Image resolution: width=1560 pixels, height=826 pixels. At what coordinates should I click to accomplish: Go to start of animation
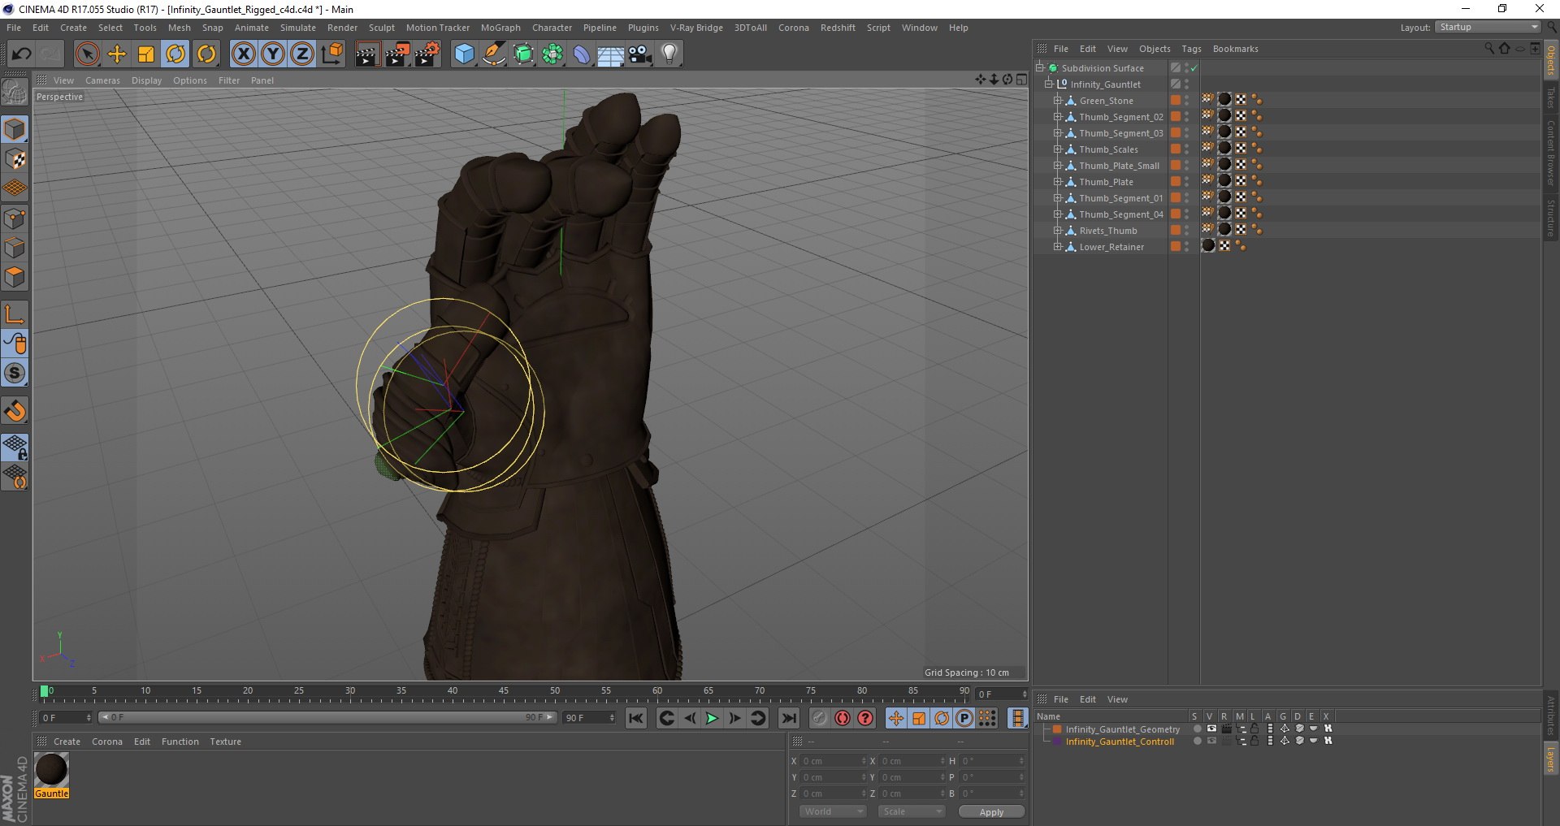click(x=636, y=718)
